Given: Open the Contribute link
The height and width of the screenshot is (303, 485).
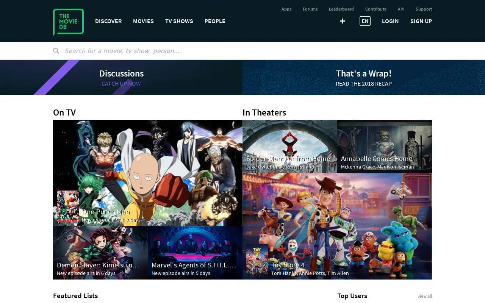Looking at the screenshot, I should coord(376,9).
